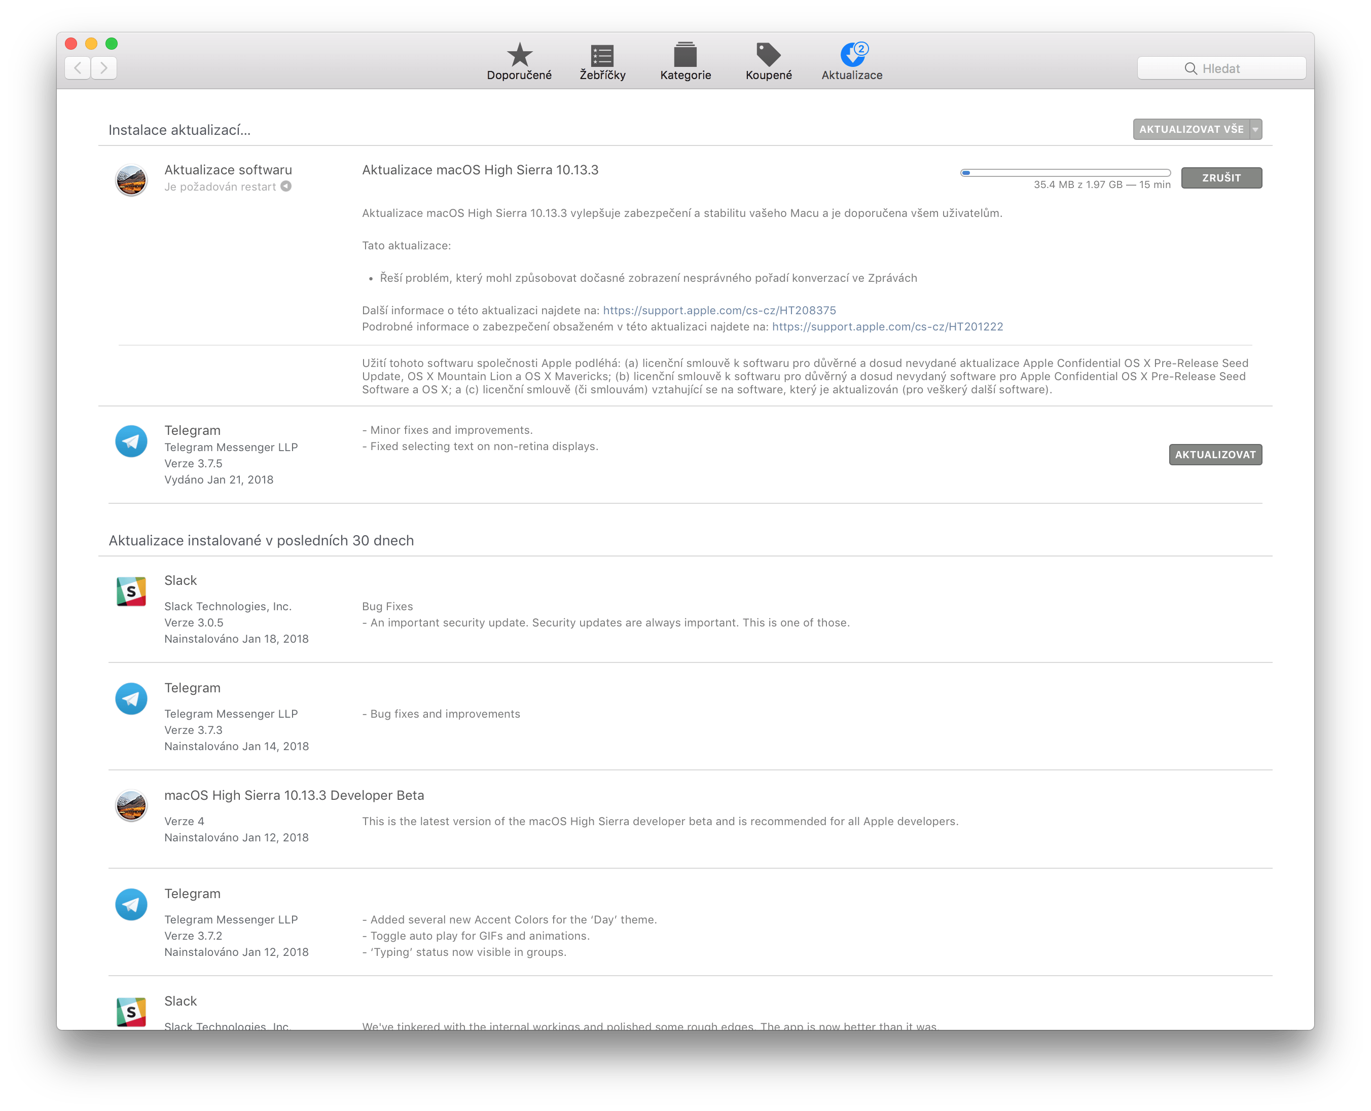
Task: Open the Koupené purchased tab
Action: point(769,62)
